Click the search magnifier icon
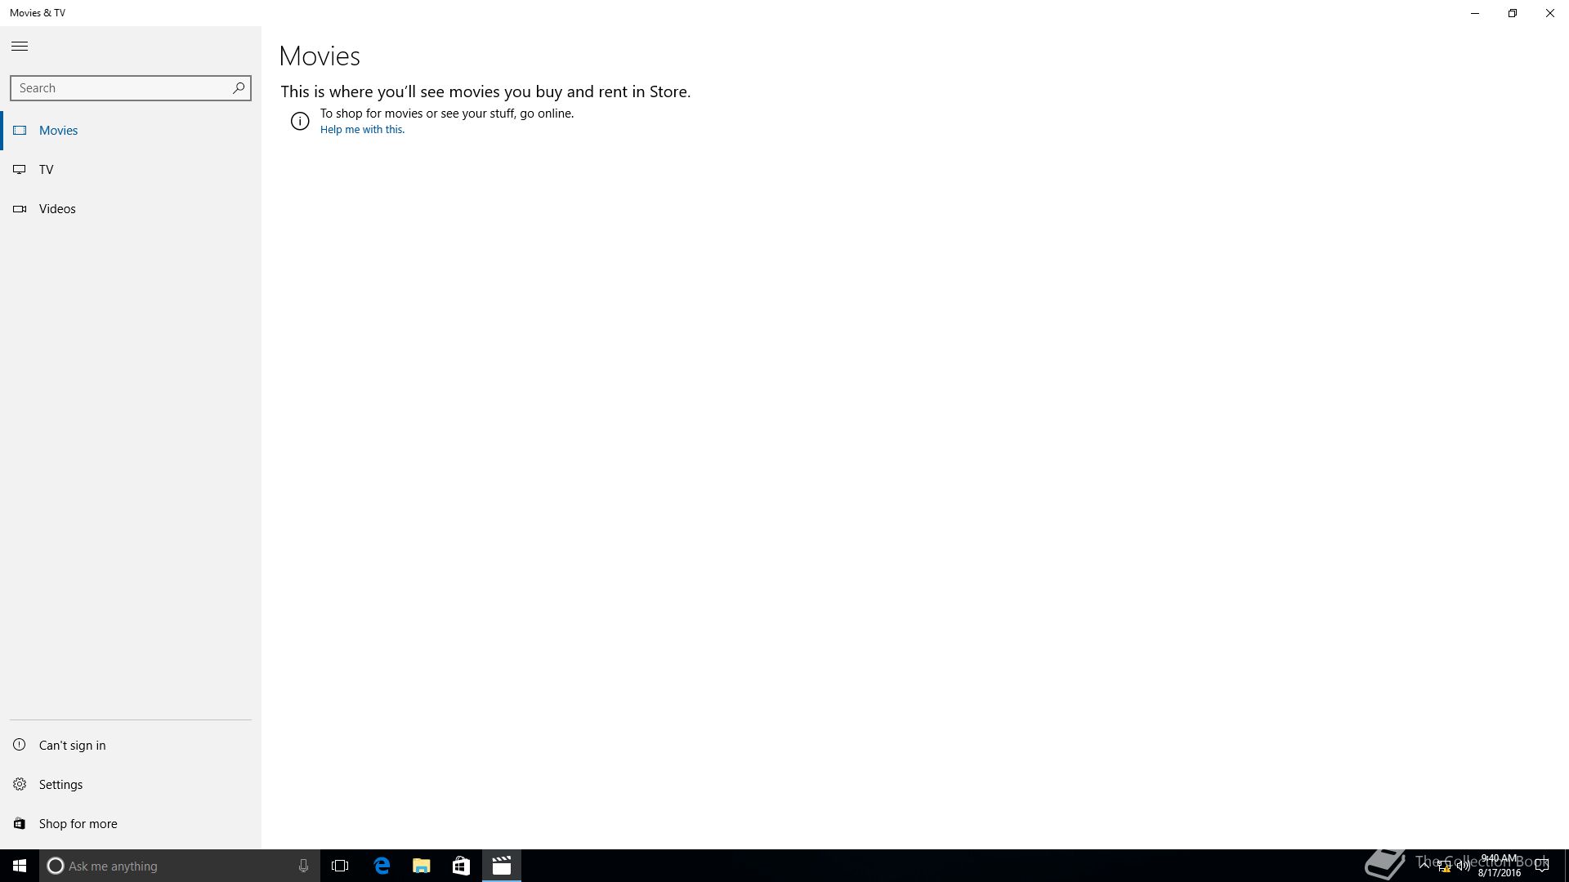Screen dimensions: 1569x882 coord(239,87)
